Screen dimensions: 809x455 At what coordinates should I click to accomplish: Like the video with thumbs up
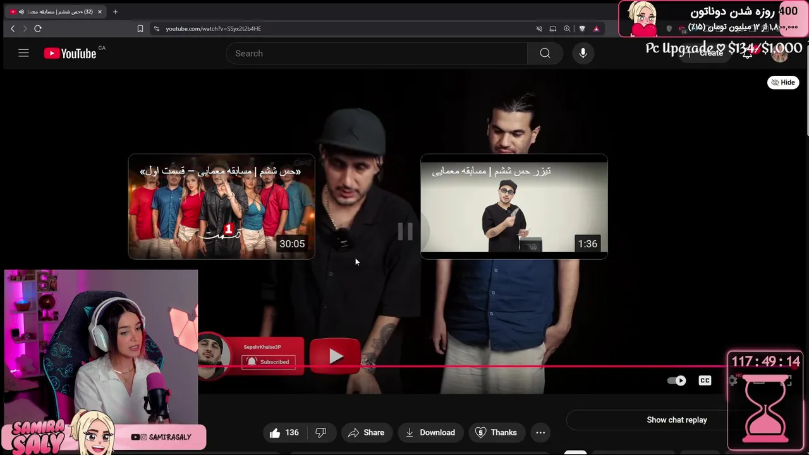284,432
